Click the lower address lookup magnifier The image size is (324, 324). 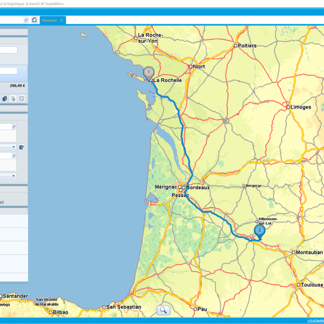[x=14, y=156]
